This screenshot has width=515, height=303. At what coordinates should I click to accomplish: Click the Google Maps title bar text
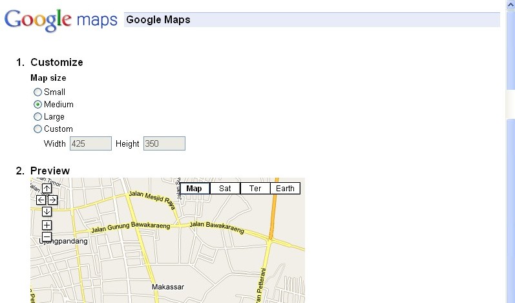[x=158, y=19]
